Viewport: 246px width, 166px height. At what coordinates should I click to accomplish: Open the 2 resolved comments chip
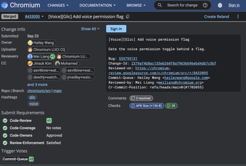pyautogui.click(x=141, y=98)
